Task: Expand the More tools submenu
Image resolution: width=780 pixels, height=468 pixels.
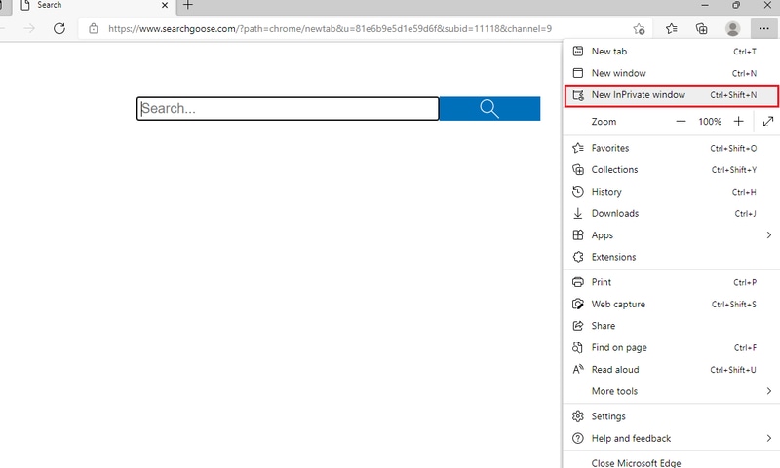Action: (x=671, y=391)
